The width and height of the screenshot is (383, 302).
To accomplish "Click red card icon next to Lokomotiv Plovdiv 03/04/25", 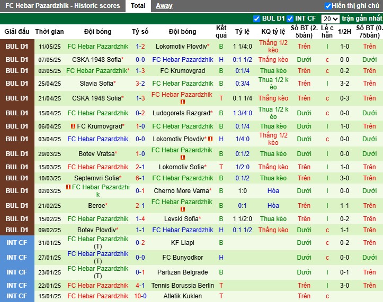I will (x=210, y=139).
